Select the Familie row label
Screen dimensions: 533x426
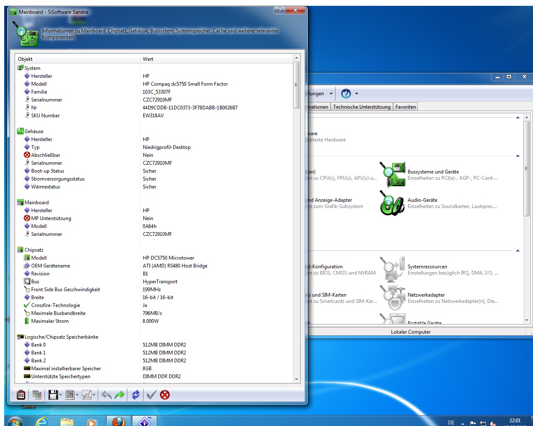click(39, 92)
